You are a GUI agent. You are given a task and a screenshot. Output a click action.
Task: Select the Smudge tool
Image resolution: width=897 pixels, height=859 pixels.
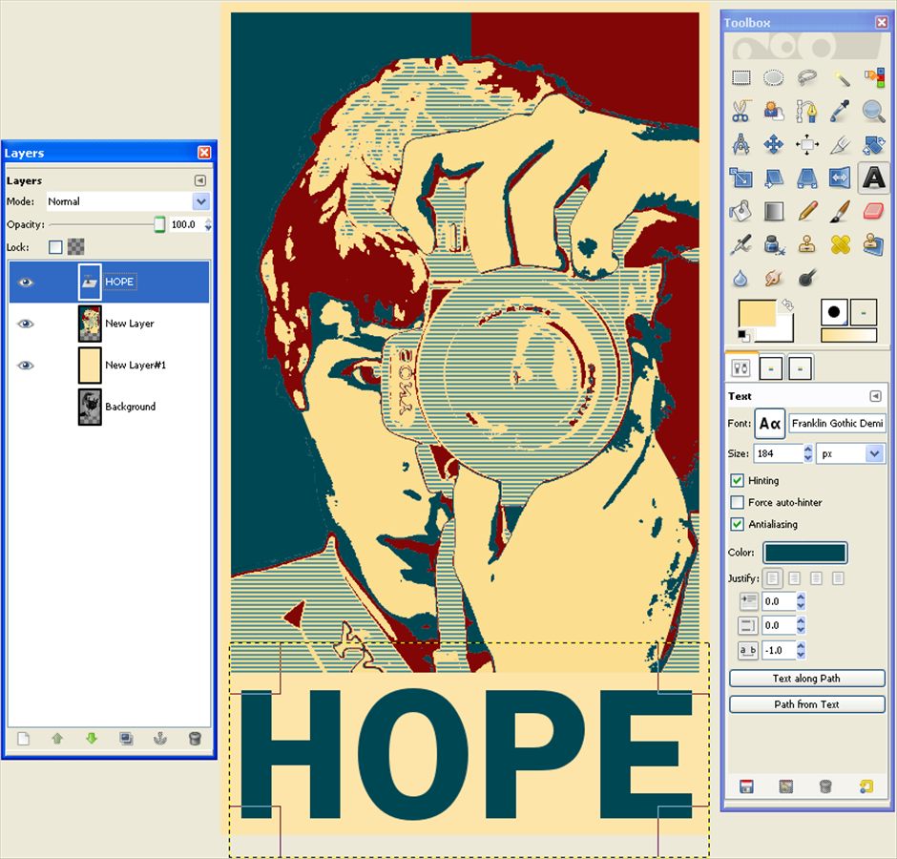click(774, 278)
